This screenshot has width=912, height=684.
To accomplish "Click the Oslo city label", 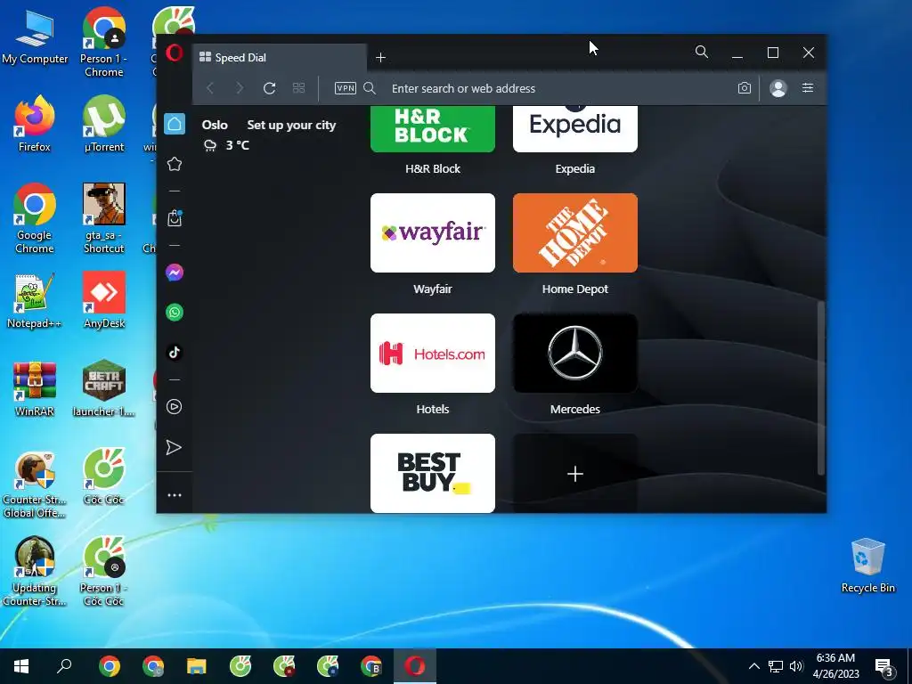I will (215, 125).
